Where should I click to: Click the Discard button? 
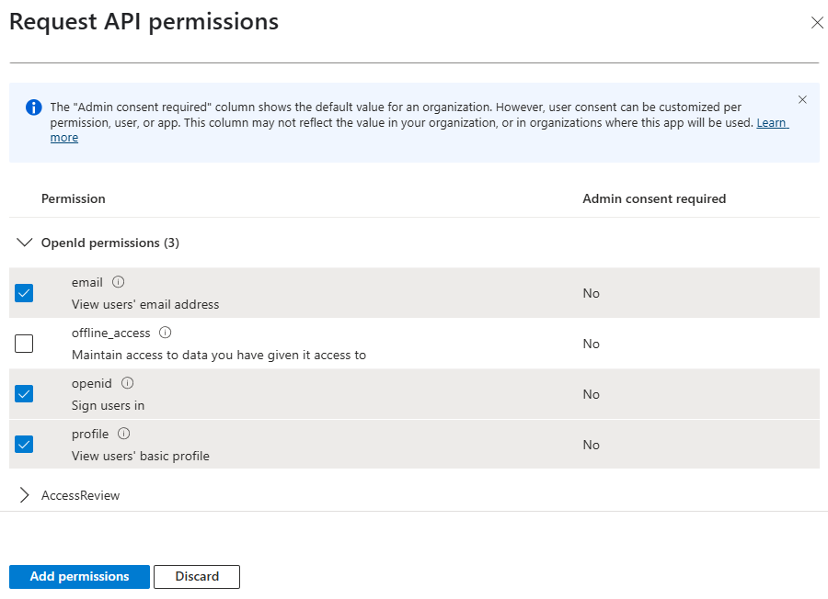pos(197,576)
